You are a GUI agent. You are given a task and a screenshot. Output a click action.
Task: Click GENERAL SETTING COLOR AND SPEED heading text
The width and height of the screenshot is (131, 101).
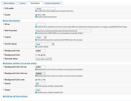(x=21, y=64)
